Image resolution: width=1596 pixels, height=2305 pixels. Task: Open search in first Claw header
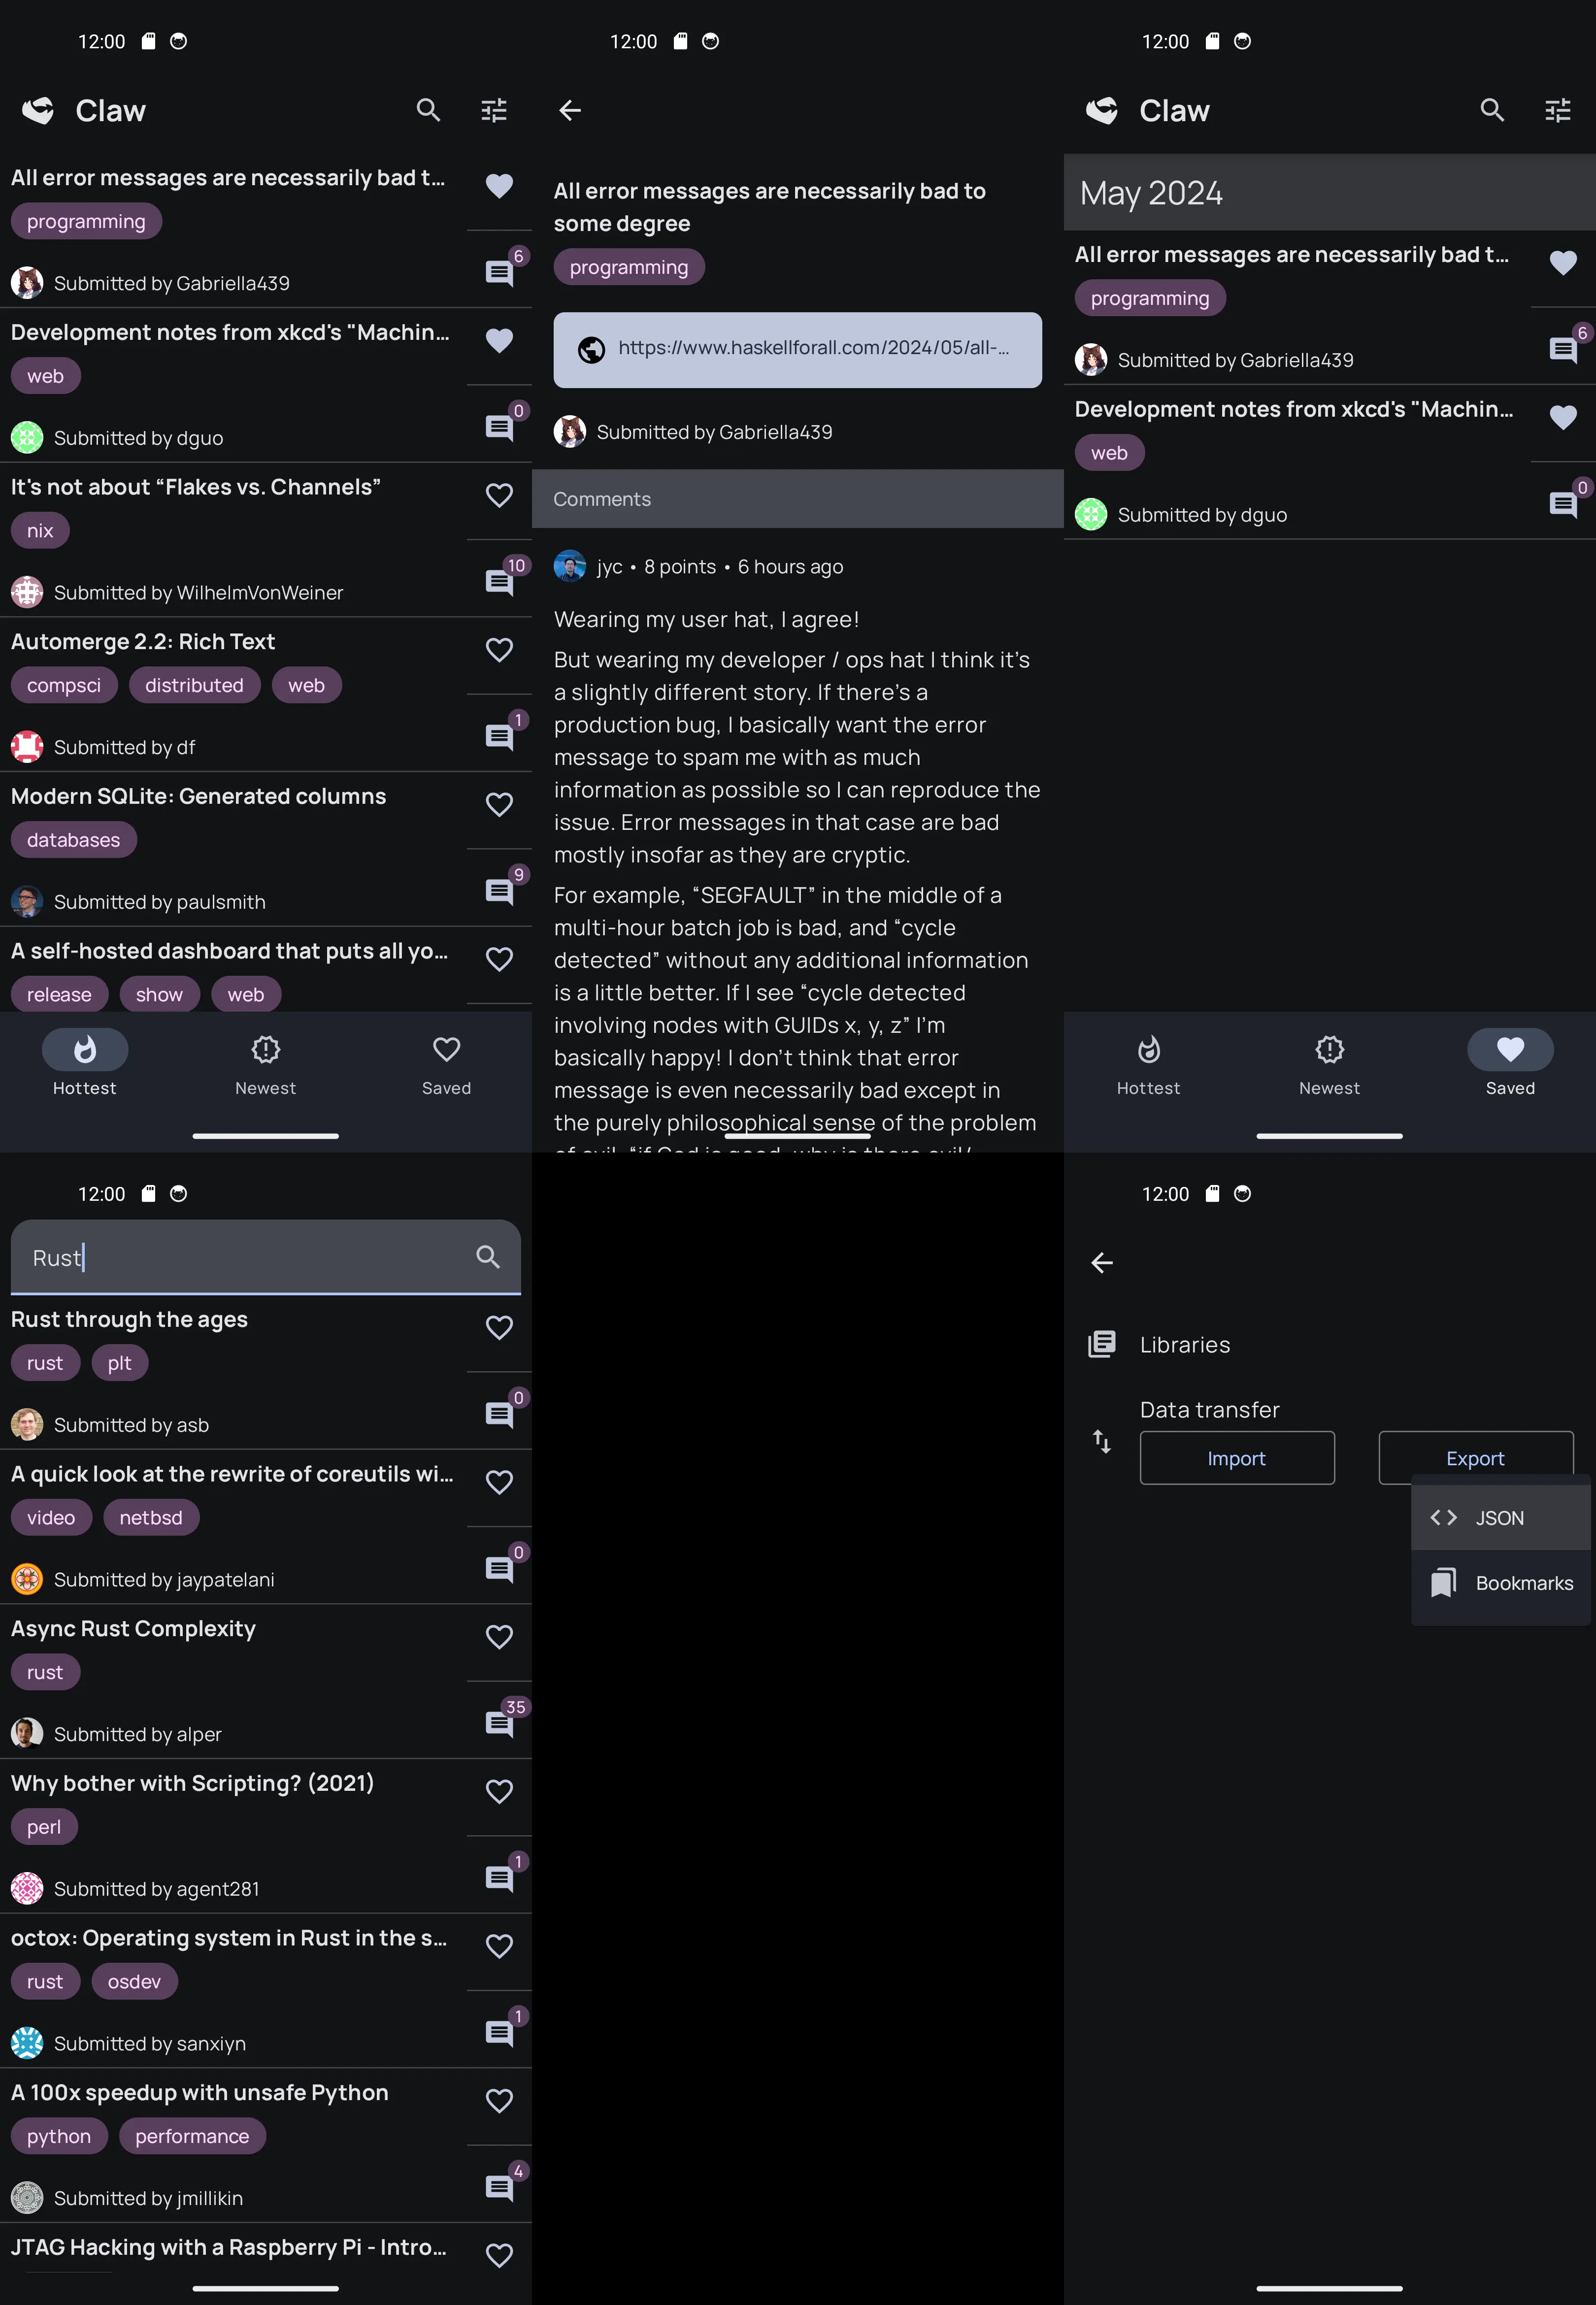[428, 110]
